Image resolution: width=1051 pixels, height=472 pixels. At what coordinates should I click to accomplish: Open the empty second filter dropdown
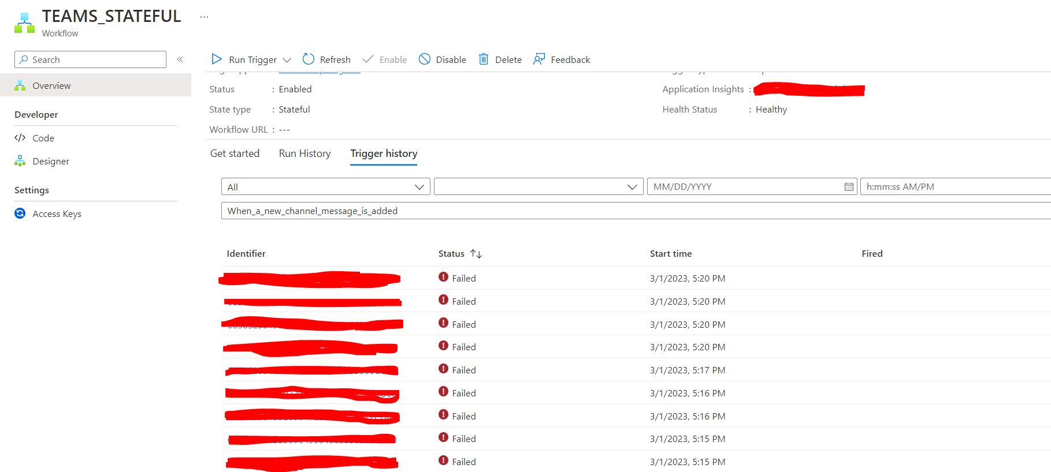click(539, 186)
